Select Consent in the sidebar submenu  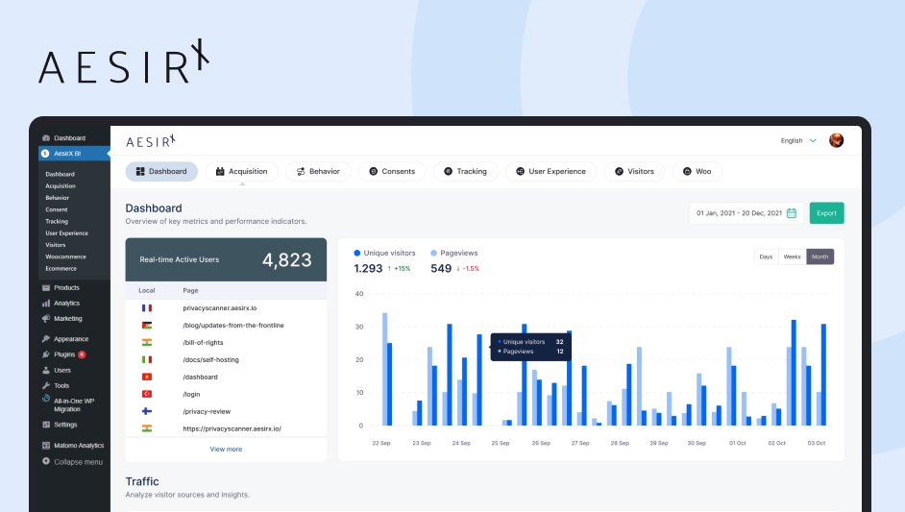point(57,209)
